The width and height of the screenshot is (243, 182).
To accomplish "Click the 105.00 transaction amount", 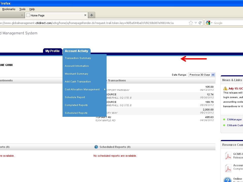I will pyautogui.click(x=209, y=87).
